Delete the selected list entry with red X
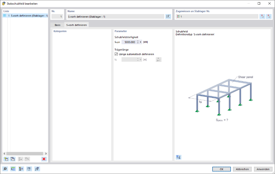 [x=44, y=159]
